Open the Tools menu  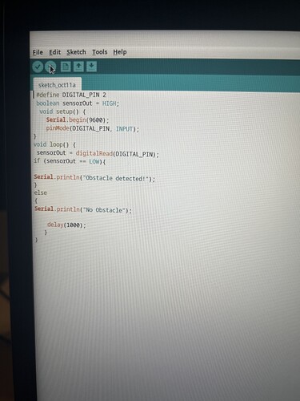[x=100, y=52]
